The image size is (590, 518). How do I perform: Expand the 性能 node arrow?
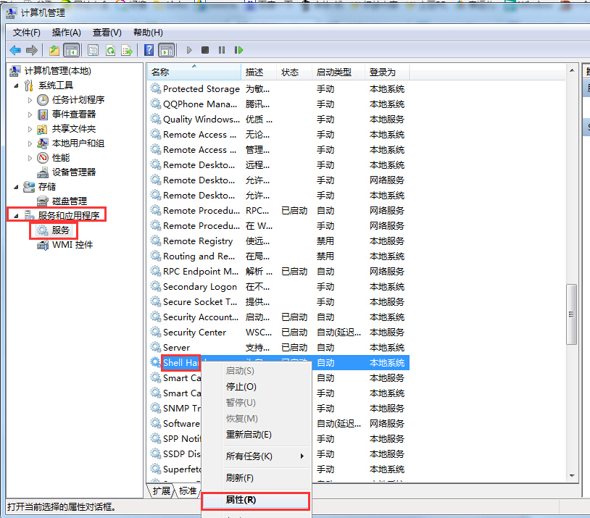pyautogui.click(x=30, y=158)
